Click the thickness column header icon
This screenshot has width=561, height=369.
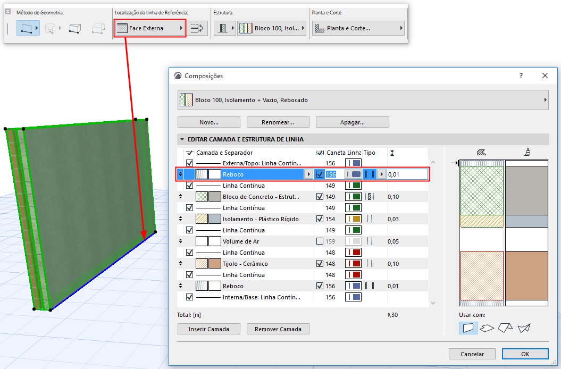(x=392, y=153)
